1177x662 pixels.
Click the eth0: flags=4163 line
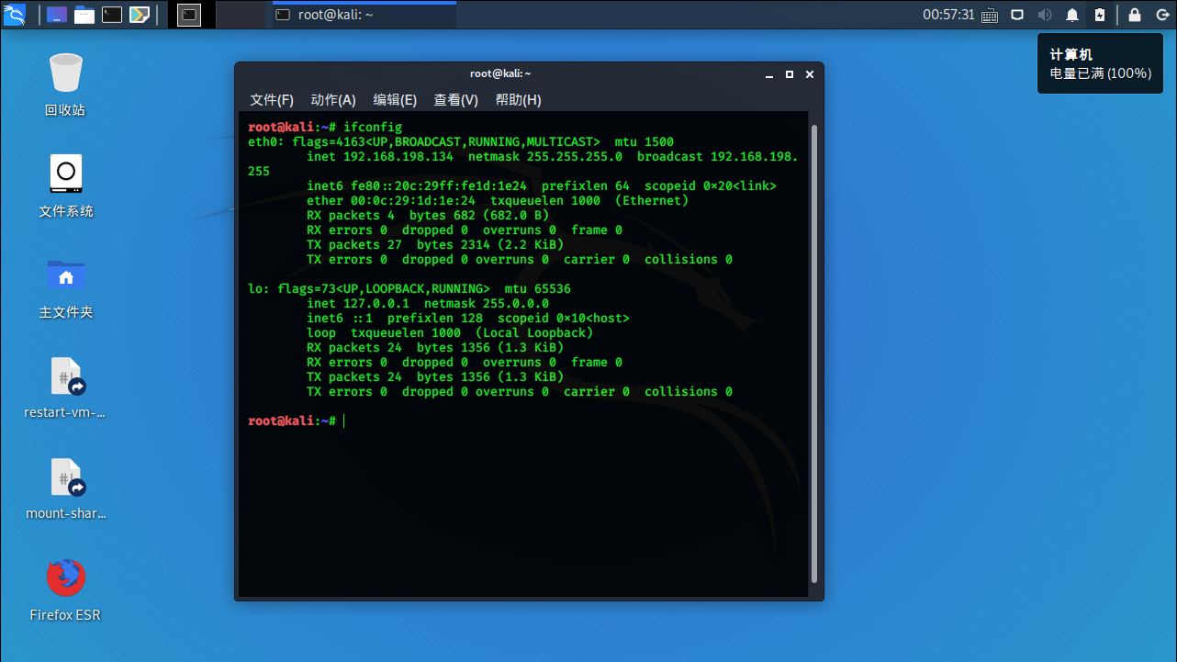(461, 141)
